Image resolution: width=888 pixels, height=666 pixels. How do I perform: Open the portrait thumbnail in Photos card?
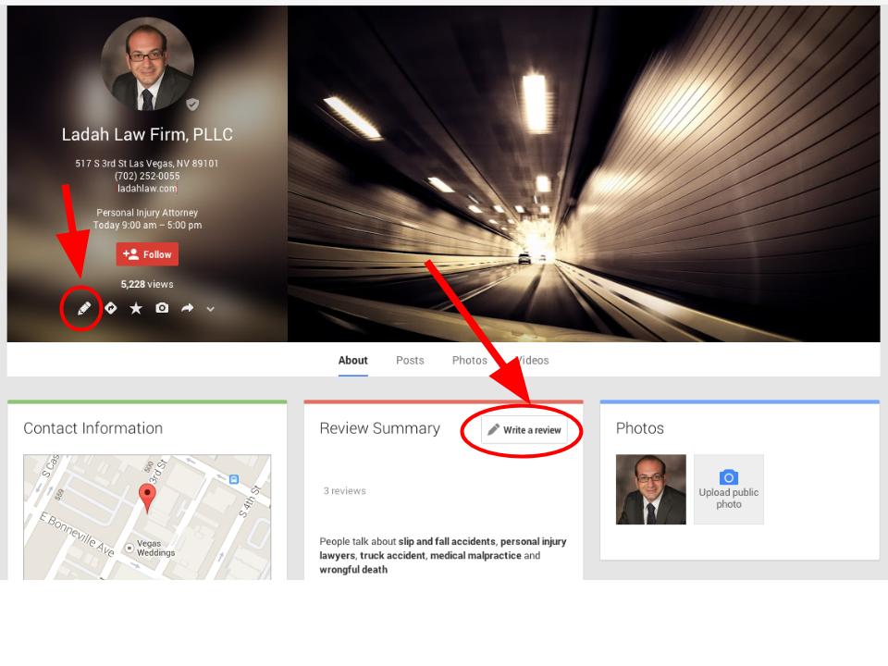(x=650, y=489)
